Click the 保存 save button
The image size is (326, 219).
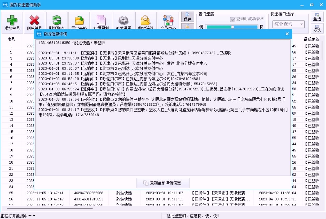click(x=188, y=17)
